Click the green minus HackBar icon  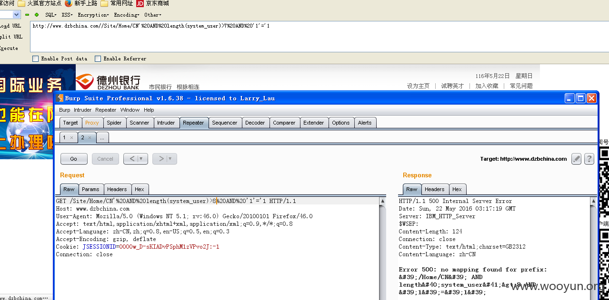point(27,15)
